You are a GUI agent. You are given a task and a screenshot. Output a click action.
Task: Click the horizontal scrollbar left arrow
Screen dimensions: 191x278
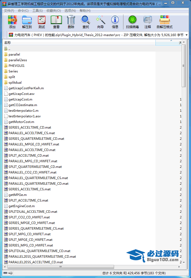tap(5, 267)
